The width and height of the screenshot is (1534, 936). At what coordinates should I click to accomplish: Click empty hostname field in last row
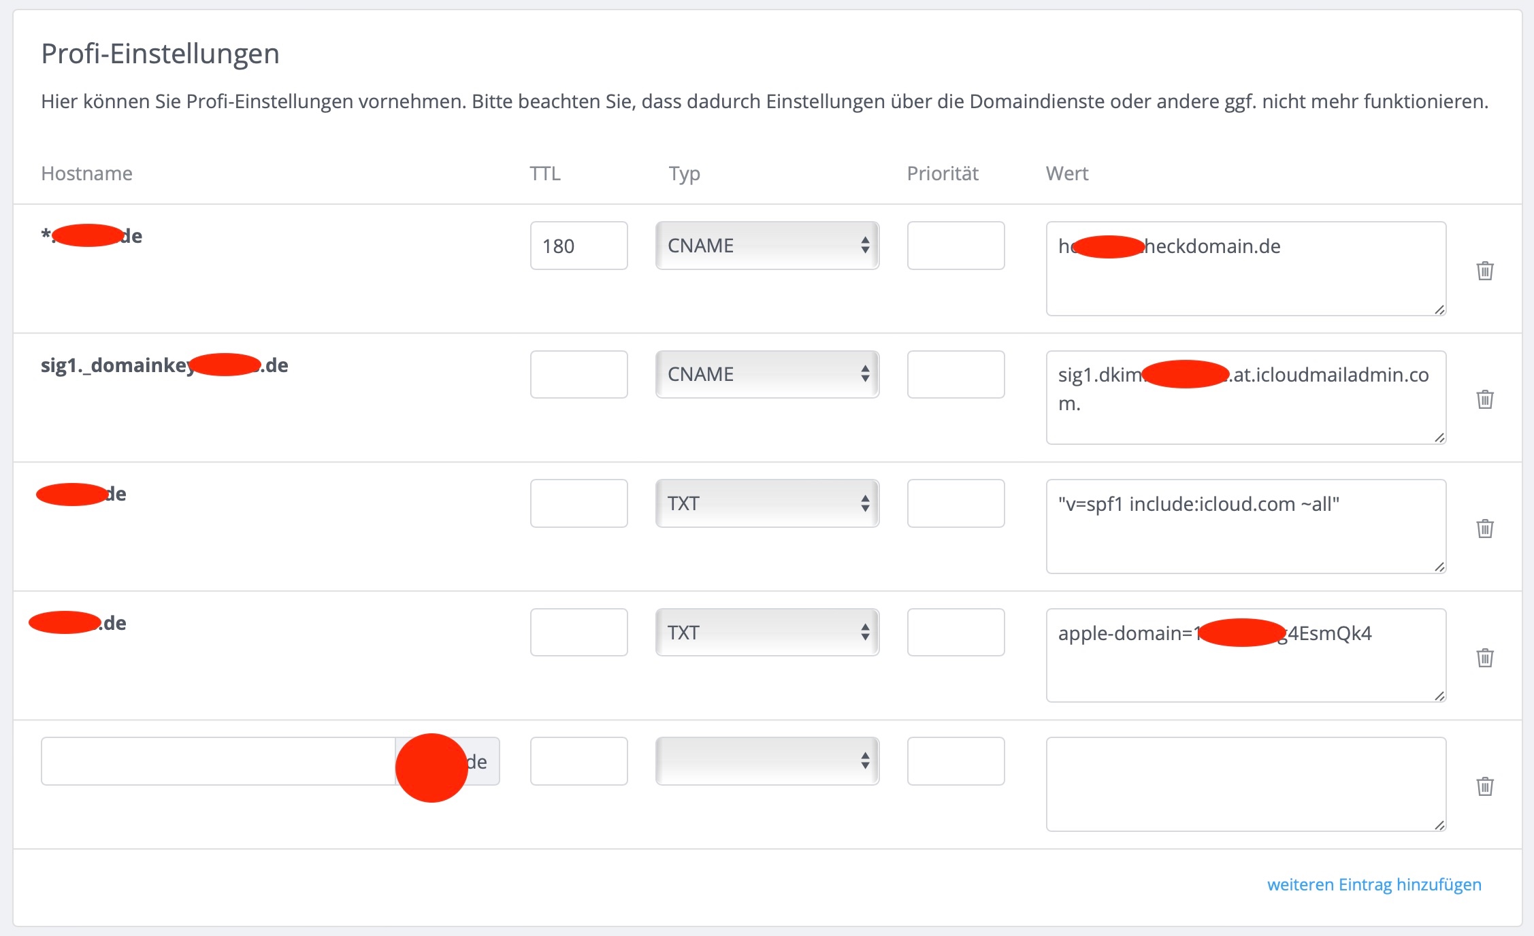point(218,761)
